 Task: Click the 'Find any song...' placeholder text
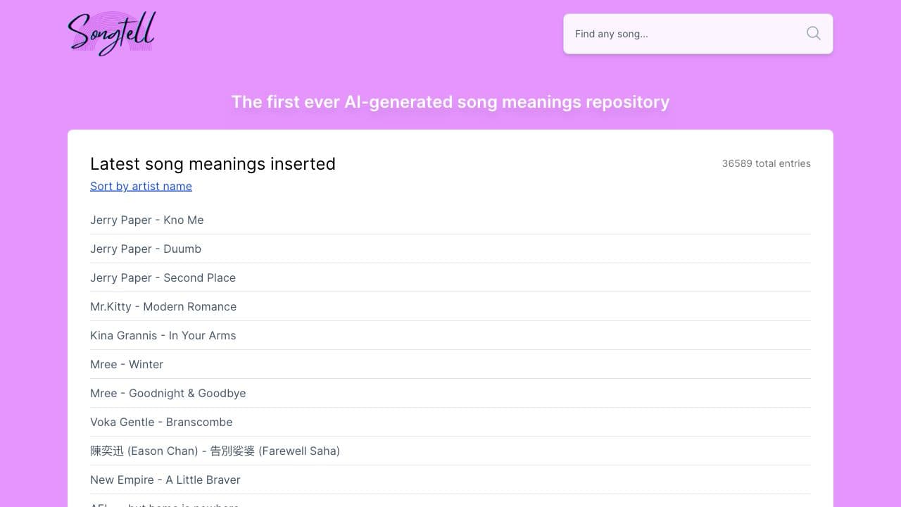(x=611, y=34)
